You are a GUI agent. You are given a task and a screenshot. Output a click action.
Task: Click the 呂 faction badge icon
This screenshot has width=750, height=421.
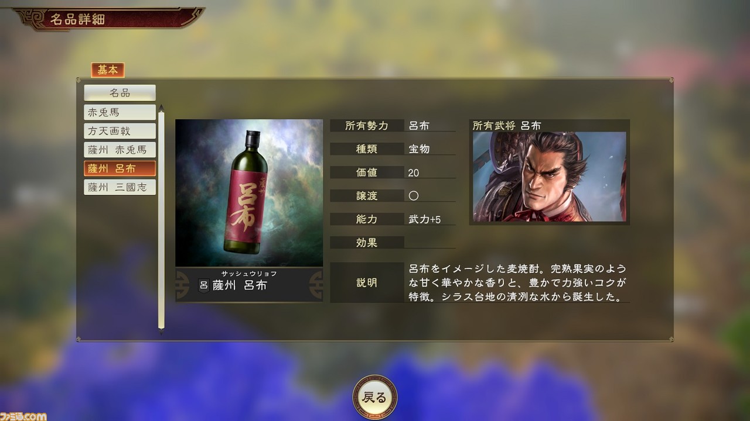click(203, 285)
